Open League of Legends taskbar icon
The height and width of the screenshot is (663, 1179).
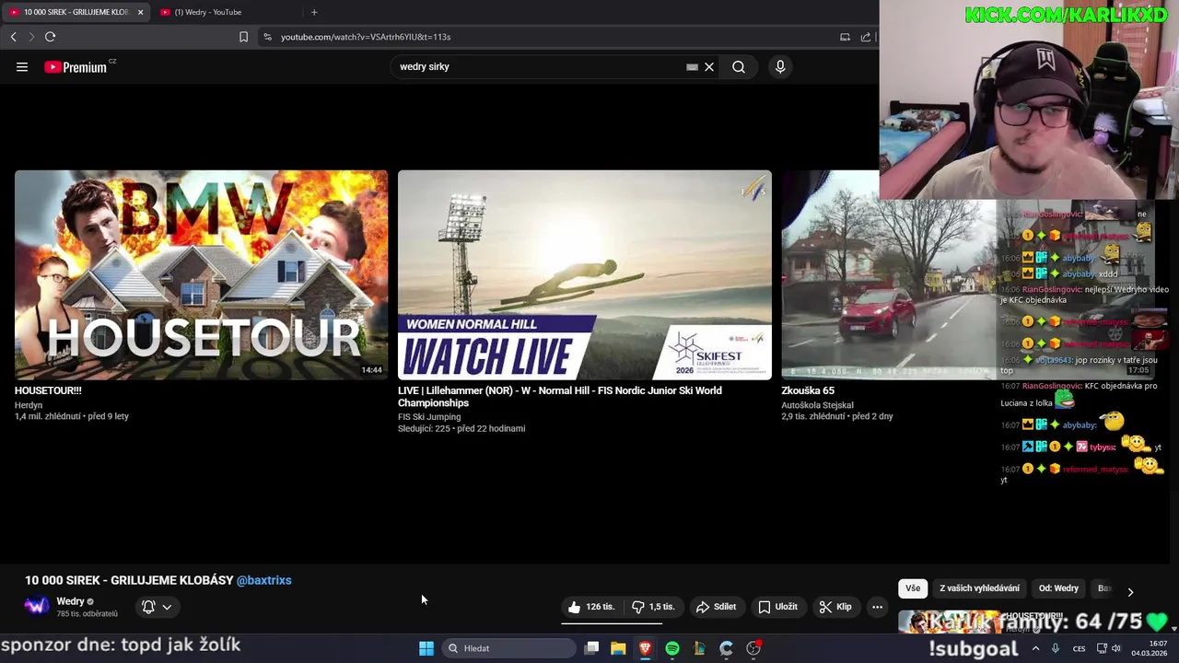pos(699,648)
